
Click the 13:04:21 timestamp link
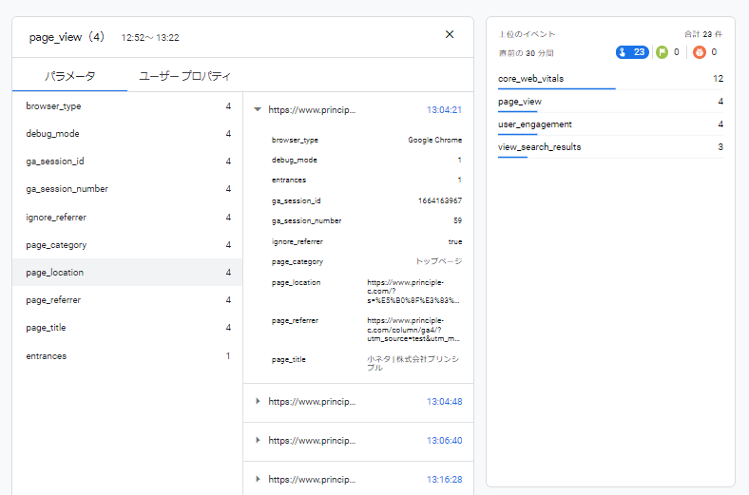[444, 110]
